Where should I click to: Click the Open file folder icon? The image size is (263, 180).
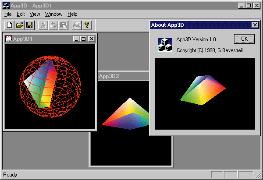pyautogui.click(x=20, y=25)
